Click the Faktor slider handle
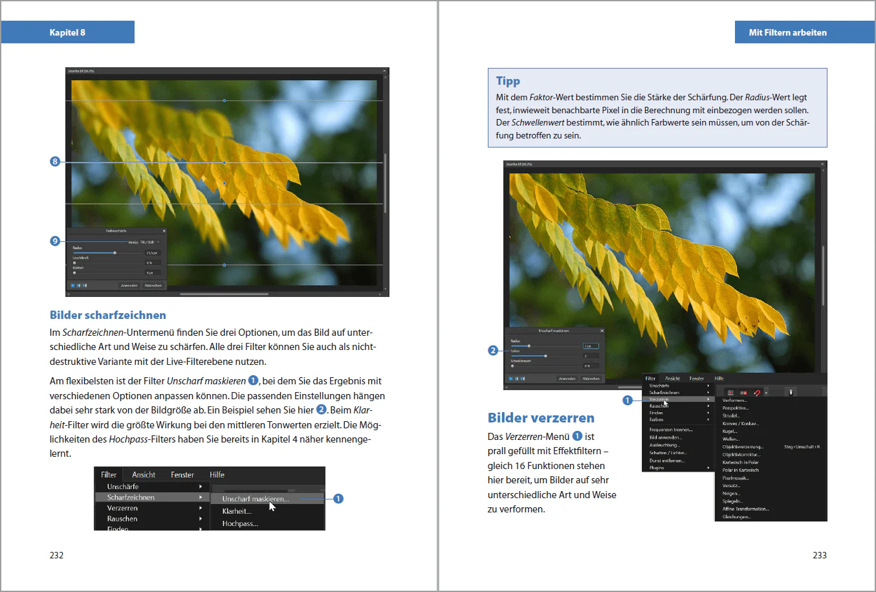The width and height of the screenshot is (876, 592). click(x=545, y=356)
